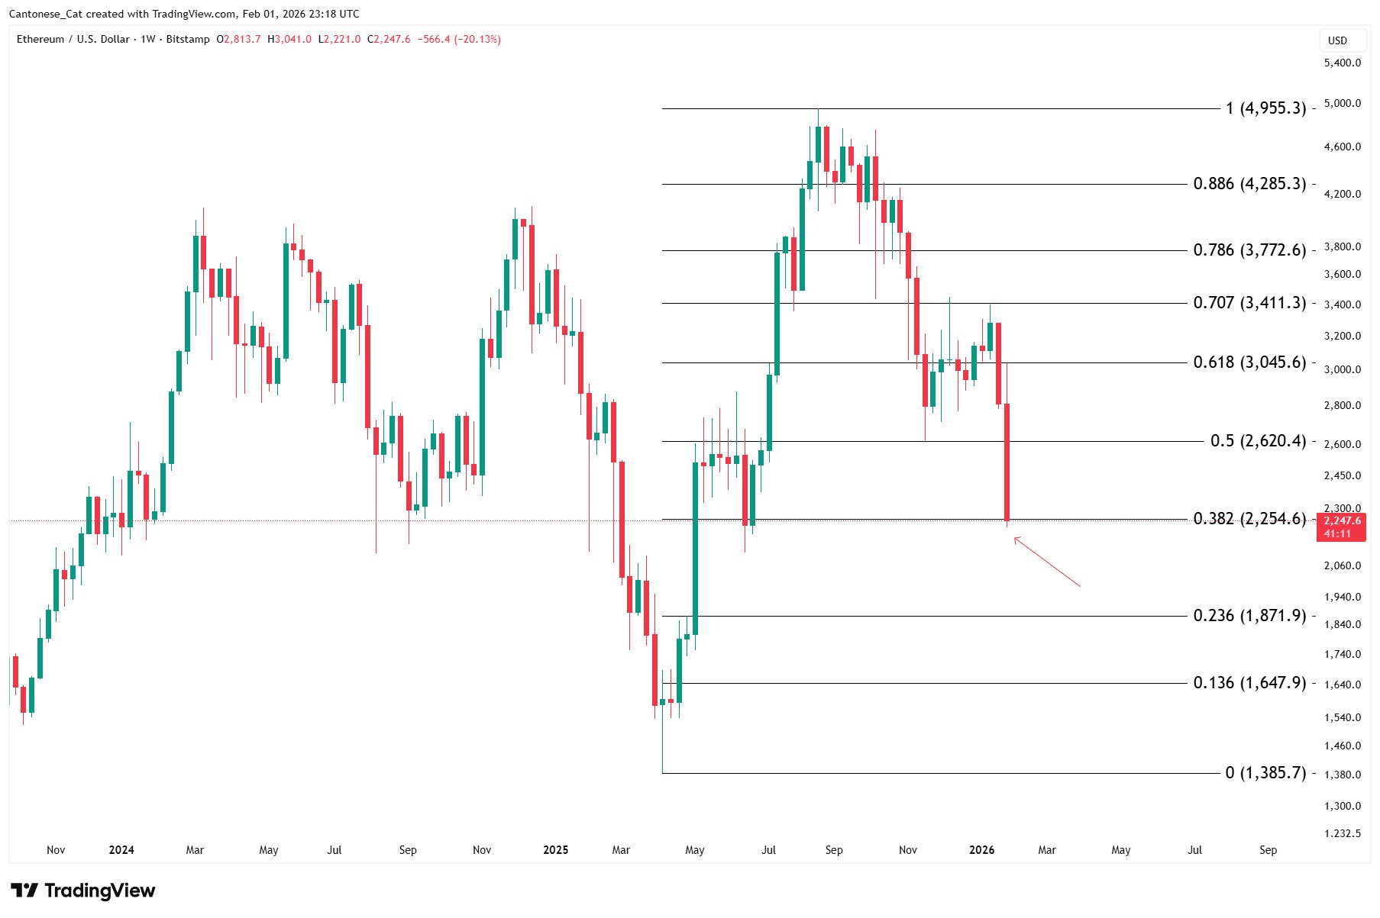Select the red arrow annotation
Screen dimensions: 1380x918
click(1047, 562)
